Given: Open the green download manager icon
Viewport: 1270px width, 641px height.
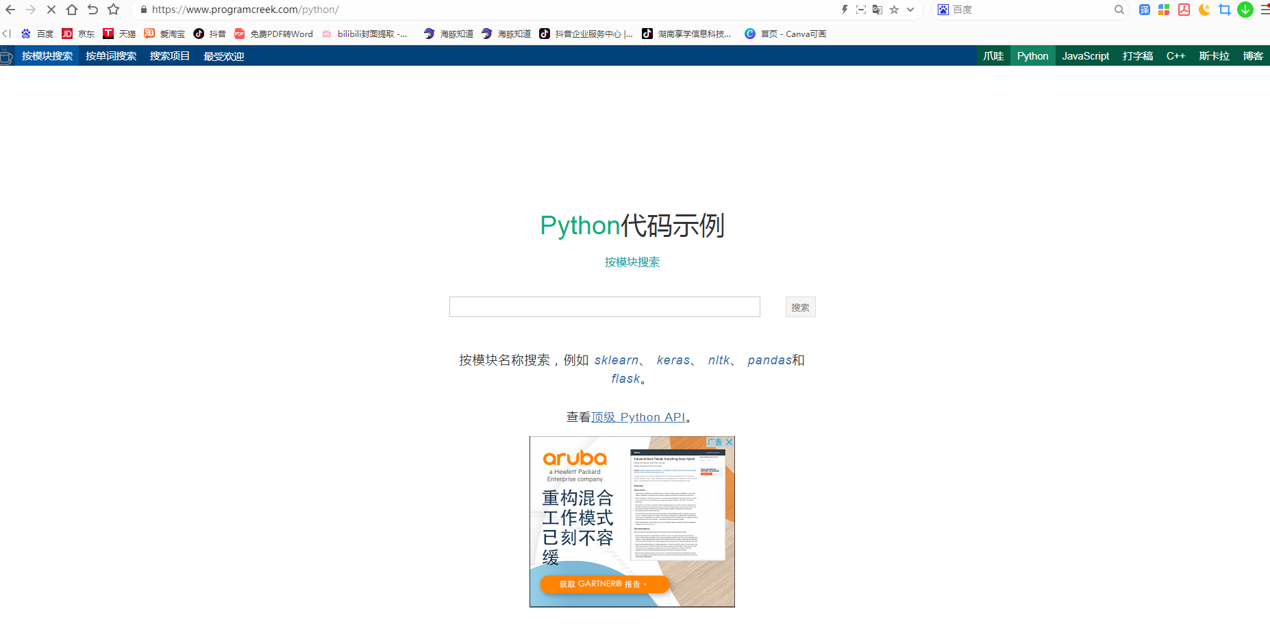Looking at the screenshot, I should point(1245,10).
